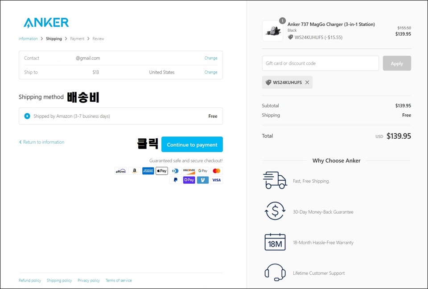
Task: Open the Terms of service link
Action: pos(119,281)
